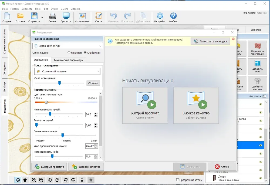
Task: Toggle the 360 rotation view tool
Action: click(18, 180)
